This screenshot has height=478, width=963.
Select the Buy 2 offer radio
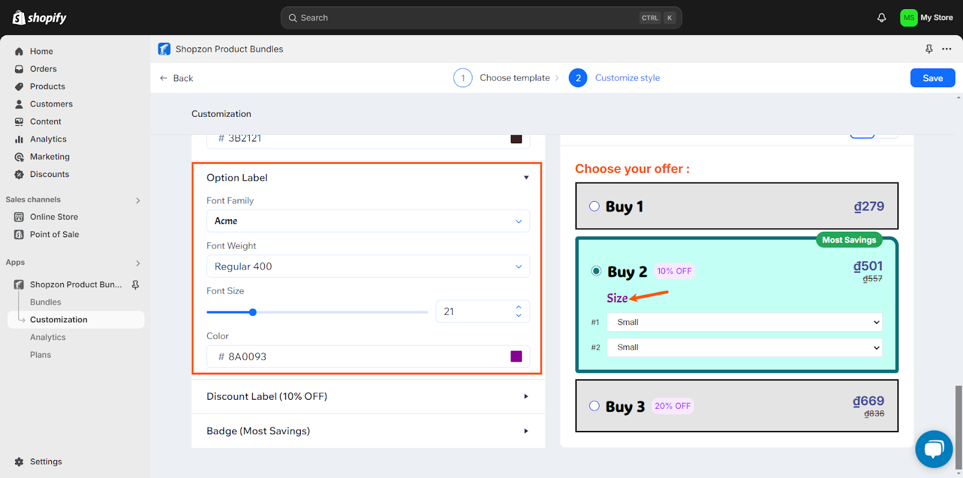(596, 271)
